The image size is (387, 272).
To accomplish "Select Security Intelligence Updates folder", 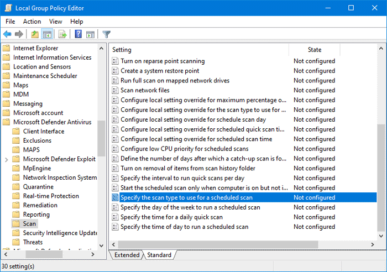I will tap(60, 233).
